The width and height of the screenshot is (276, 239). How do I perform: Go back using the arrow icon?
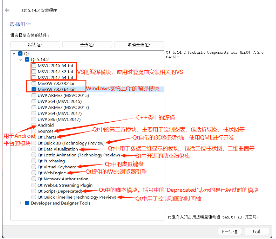click(x=7, y=10)
